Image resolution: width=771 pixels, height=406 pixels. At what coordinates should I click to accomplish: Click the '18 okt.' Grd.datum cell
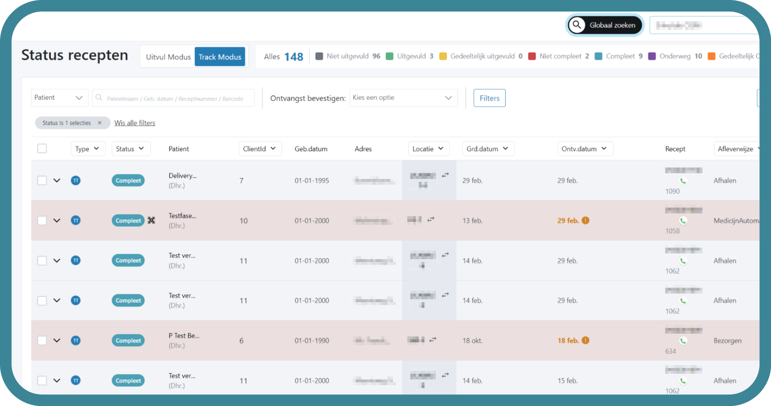click(x=473, y=340)
